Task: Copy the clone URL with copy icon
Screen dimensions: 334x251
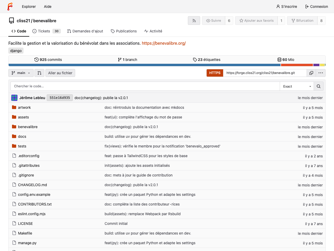Action: tap(311, 73)
